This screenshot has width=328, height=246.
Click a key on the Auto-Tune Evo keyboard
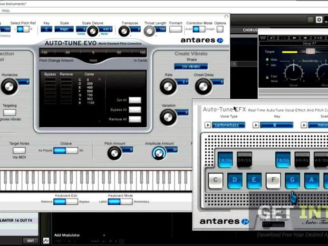click(96, 180)
